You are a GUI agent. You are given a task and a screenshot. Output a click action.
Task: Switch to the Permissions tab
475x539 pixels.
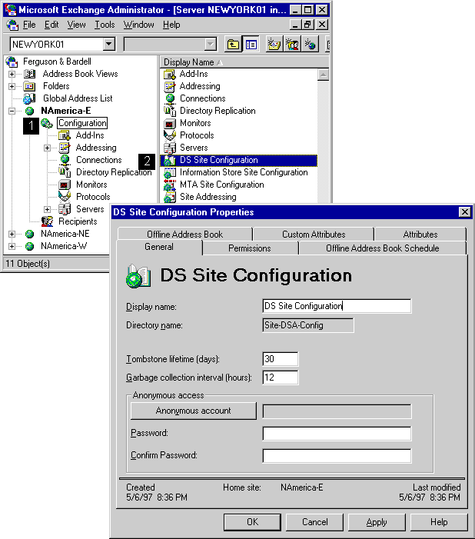[250, 248]
